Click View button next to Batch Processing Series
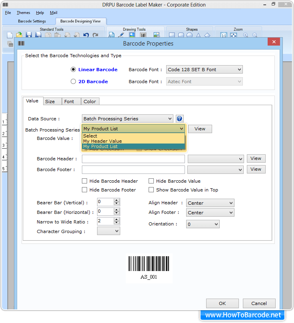The height and width of the screenshot is (323, 294). point(200,129)
